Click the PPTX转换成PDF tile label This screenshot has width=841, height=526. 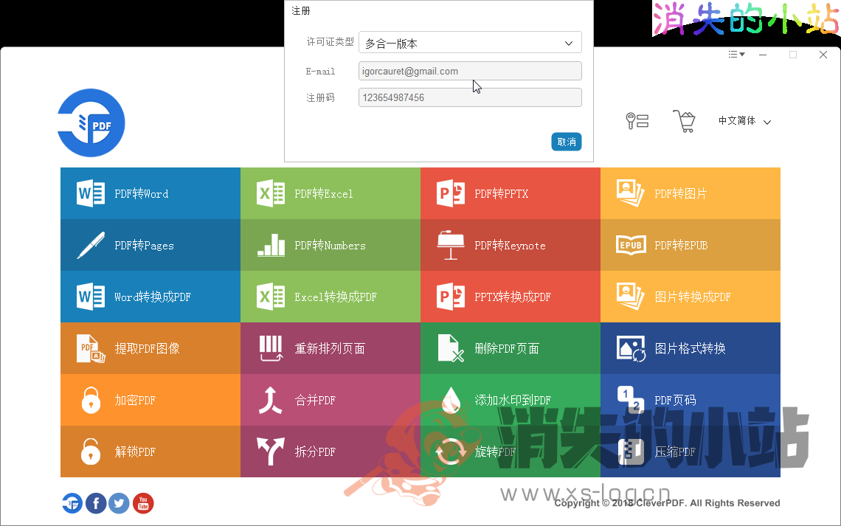(x=513, y=297)
